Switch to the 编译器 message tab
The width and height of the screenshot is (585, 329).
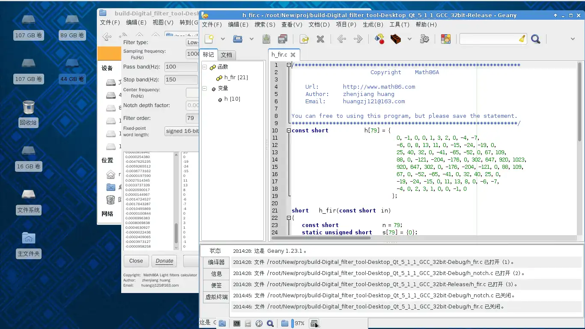(216, 262)
